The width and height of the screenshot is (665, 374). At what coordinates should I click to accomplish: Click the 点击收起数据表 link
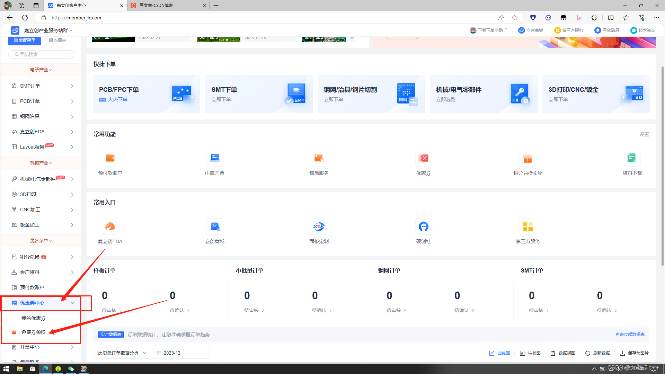click(x=630, y=334)
